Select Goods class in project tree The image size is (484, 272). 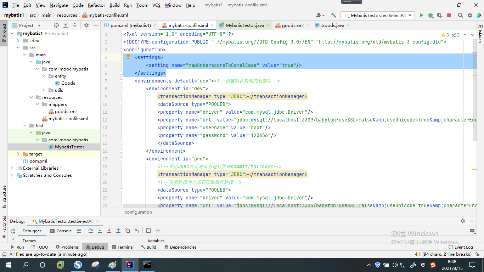click(68, 83)
